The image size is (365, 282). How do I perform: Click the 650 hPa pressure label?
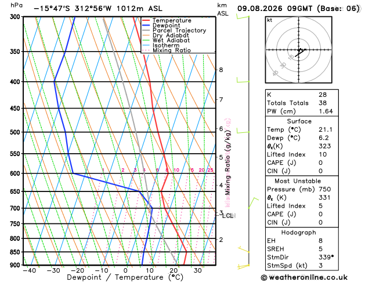point(16,191)
